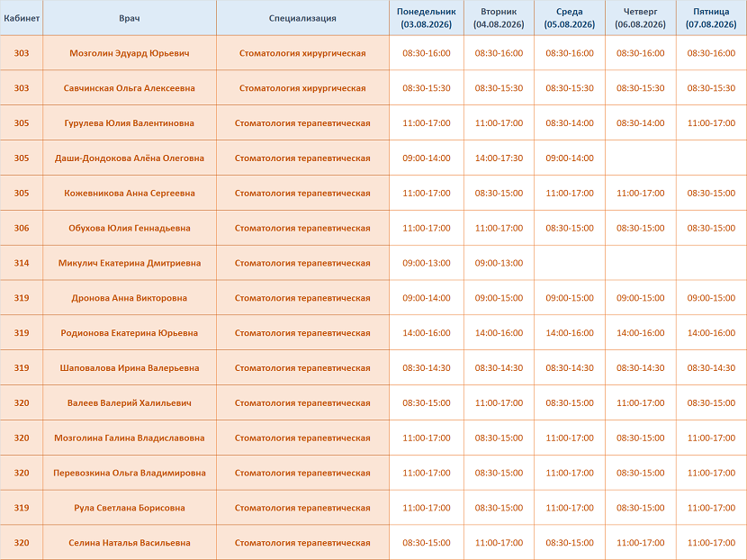
Task: Click Родионова's Wednesday 14:00-16:00 slot
Action: click(x=570, y=332)
